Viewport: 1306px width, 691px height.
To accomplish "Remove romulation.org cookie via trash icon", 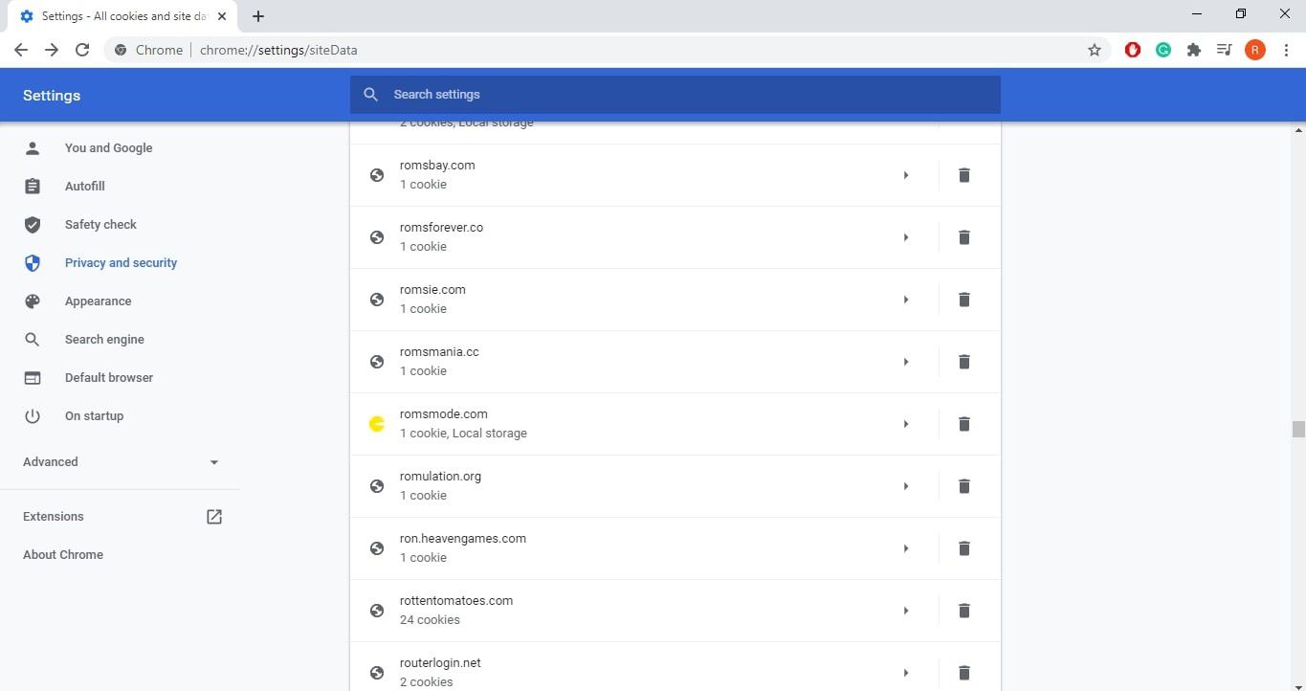I will tap(964, 486).
